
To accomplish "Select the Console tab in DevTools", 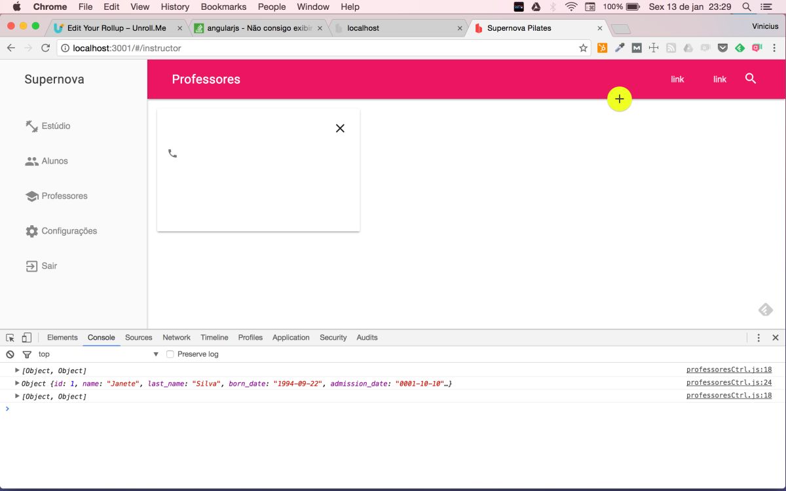I will coord(102,338).
